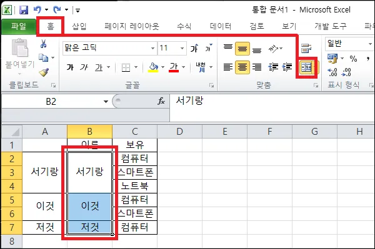Viewport: 375px width, 249px height.
Task: Click the phonetic guide 내천 icon
Action: pyautogui.click(x=201, y=67)
